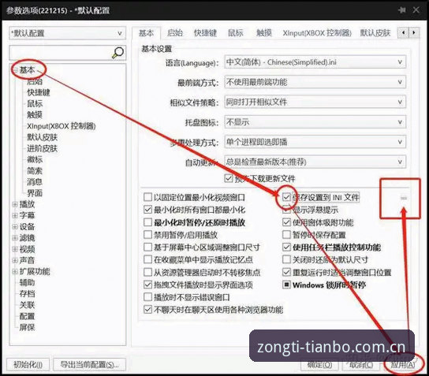Viewport: 429px width, 376px height.
Task: Enable 从资源管理器启动时不转移焦点 checkbox
Action: 147,272
